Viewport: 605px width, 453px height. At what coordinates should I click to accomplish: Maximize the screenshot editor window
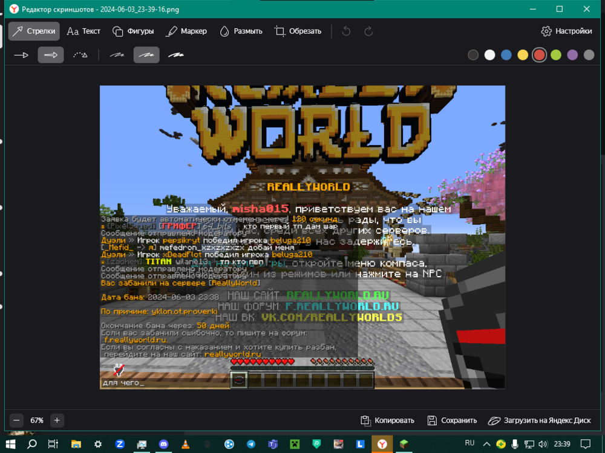560,9
